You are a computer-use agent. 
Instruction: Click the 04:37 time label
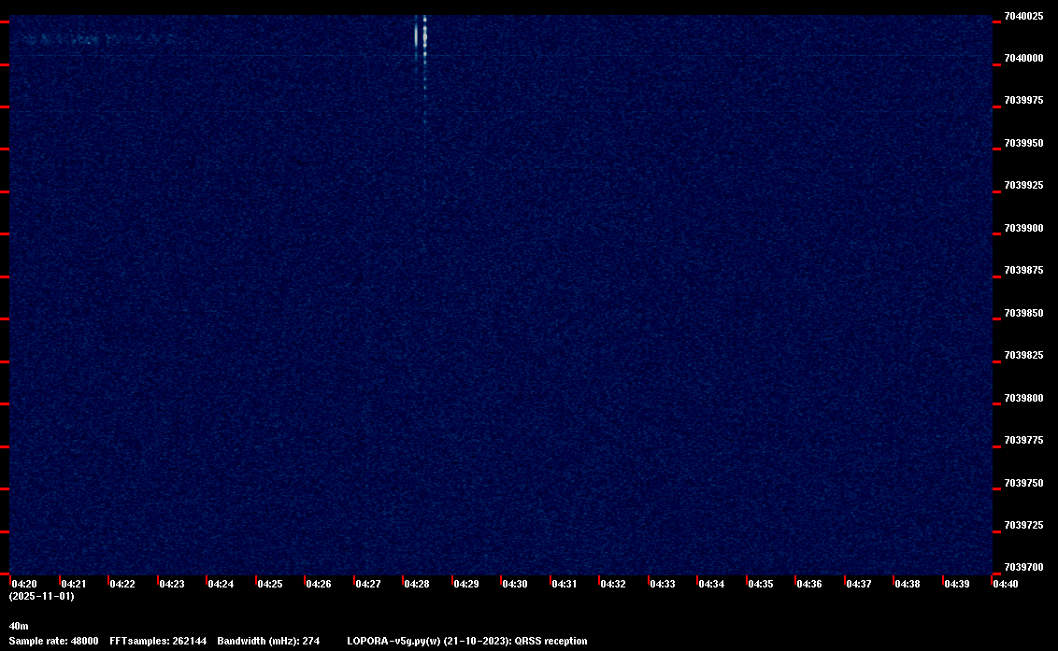point(858,584)
